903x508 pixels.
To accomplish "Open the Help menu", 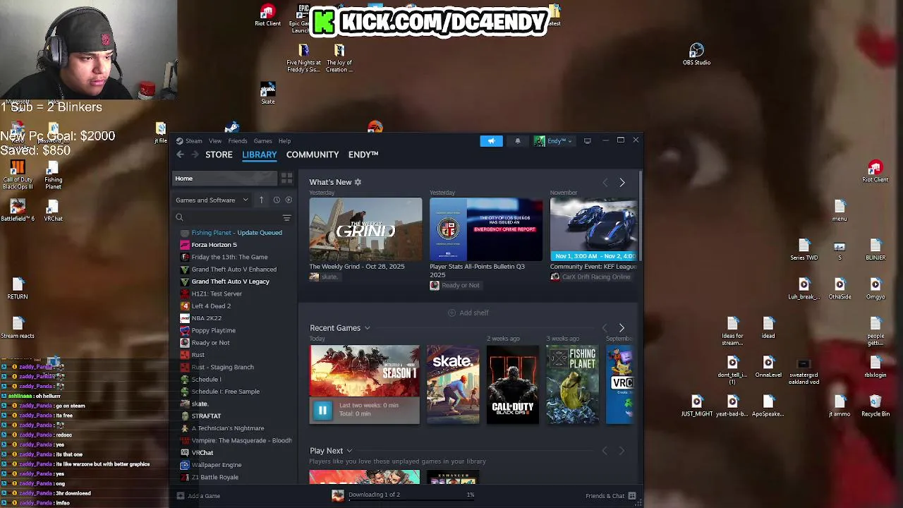I will pos(284,141).
